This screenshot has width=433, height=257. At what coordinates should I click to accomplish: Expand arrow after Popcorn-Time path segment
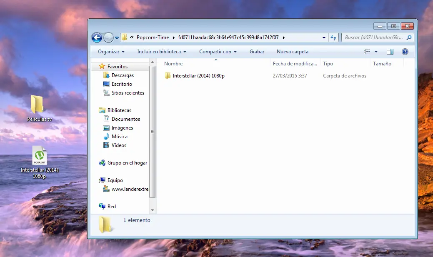(x=174, y=37)
